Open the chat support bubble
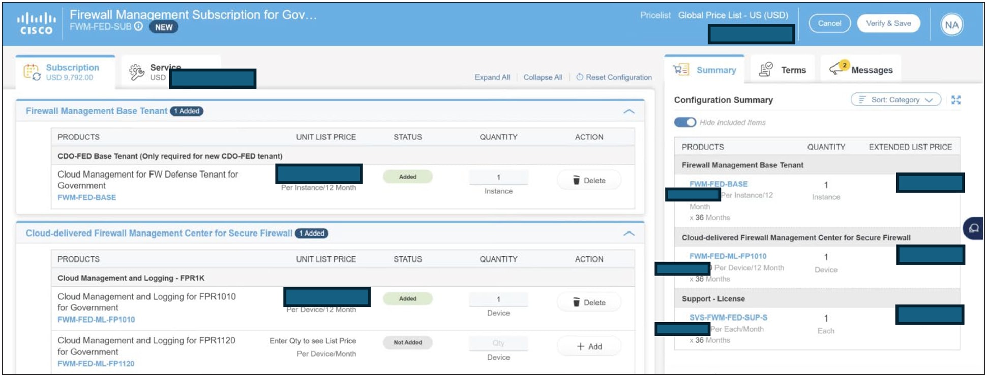Viewport: 987px width, 377px height. point(973,228)
